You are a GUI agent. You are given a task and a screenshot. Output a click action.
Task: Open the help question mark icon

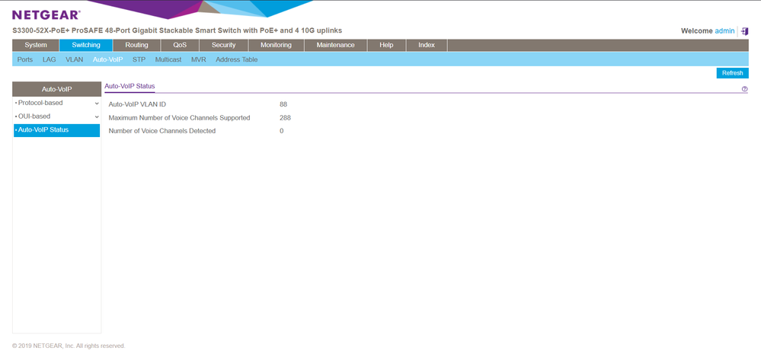tap(744, 89)
